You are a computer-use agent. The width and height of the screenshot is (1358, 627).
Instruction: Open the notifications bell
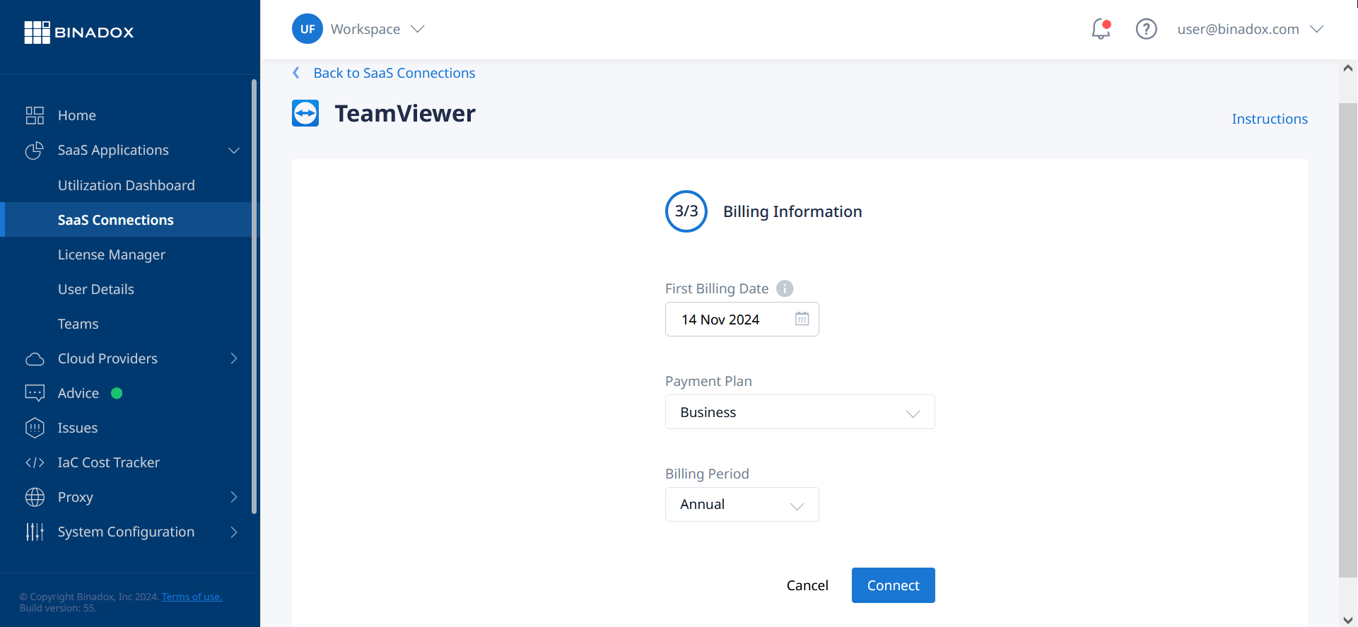(1101, 29)
